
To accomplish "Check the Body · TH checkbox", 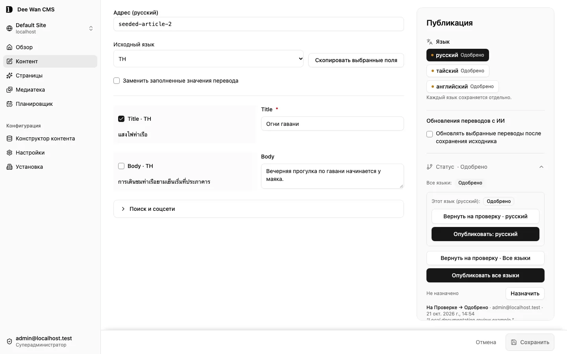I will pos(121,166).
